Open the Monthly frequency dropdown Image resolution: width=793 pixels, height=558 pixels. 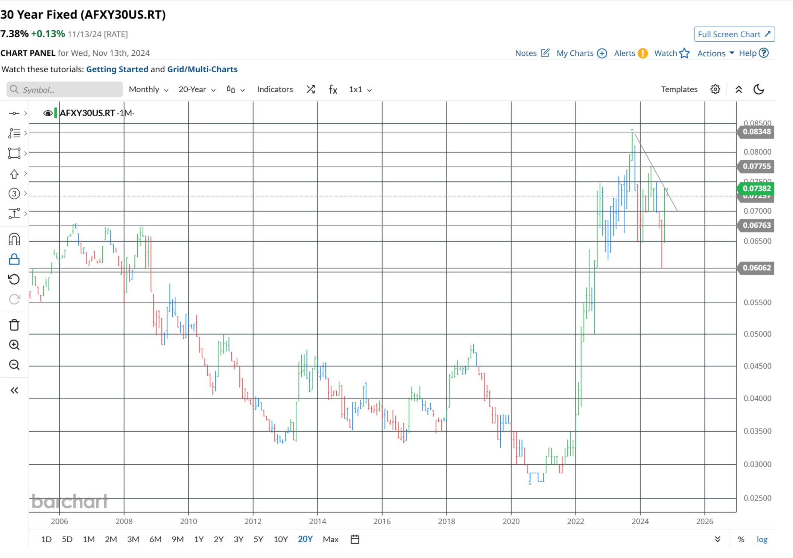coord(148,89)
